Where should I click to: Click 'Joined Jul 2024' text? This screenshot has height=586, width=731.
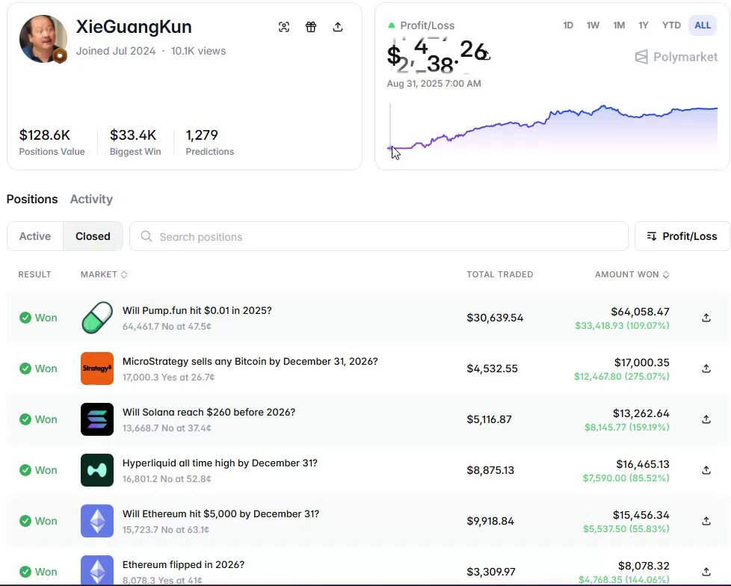pos(116,51)
